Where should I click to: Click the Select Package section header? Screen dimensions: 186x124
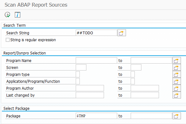tap(16, 109)
